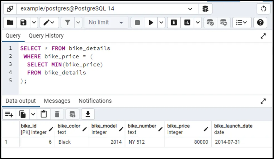Click the Help question mark icon

click(x=260, y=23)
